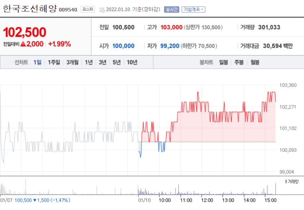
Task: Open the 일봉 daily candle chart
Action: click(x=224, y=62)
